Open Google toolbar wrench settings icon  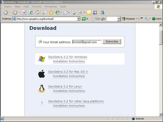click(147, 19)
